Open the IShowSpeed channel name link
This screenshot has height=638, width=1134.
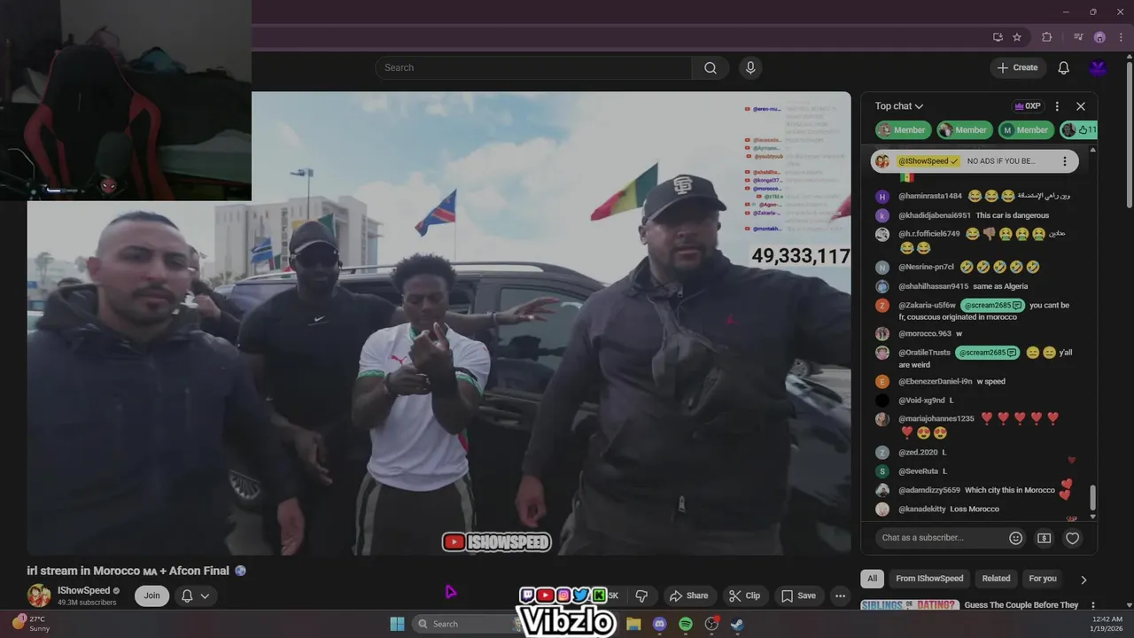[84, 590]
